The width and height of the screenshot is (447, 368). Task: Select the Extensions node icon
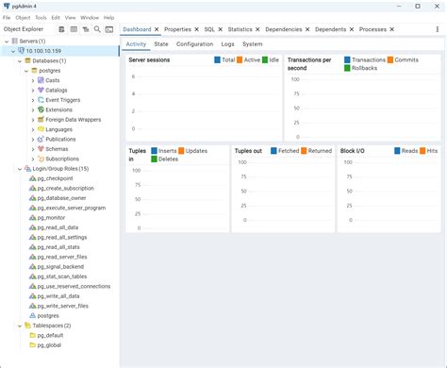pyautogui.click(x=41, y=109)
